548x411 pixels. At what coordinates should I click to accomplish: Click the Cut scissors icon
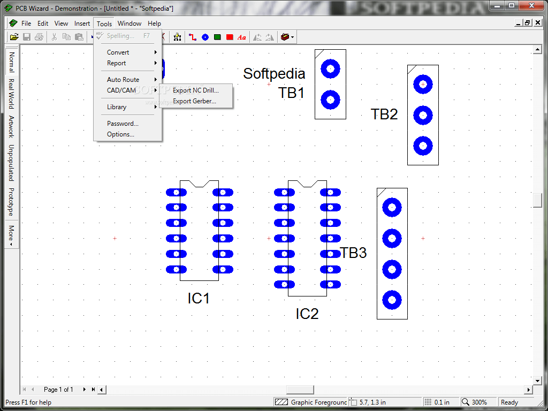click(x=54, y=37)
